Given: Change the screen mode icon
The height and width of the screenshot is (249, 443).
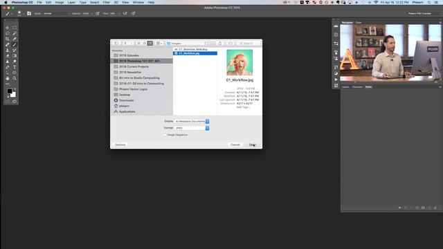Looking at the screenshot, I should pyautogui.click(x=15, y=102).
